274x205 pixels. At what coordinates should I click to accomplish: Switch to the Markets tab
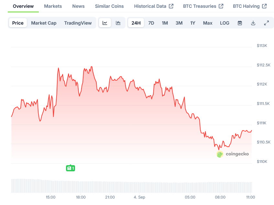click(x=53, y=6)
